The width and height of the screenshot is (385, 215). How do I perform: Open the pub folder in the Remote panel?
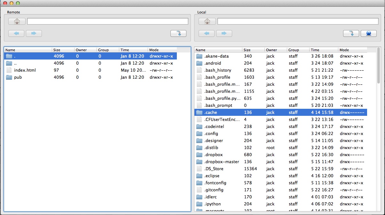point(18,77)
